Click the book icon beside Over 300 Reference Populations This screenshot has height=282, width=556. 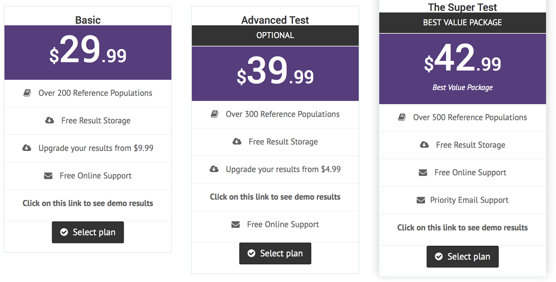(x=215, y=114)
